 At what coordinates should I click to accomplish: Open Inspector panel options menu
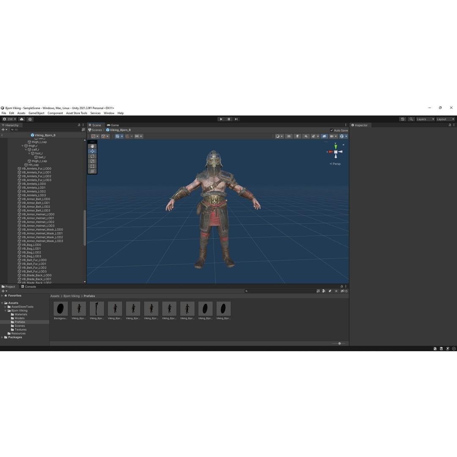(x=454, y=125)
